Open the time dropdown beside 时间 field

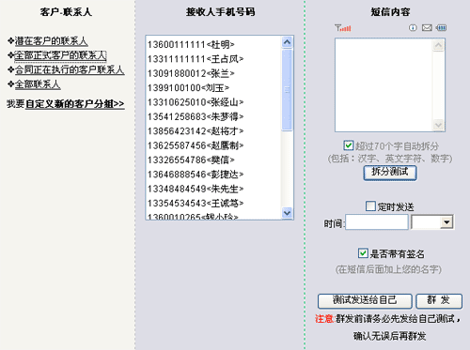(x=446, y=222)
